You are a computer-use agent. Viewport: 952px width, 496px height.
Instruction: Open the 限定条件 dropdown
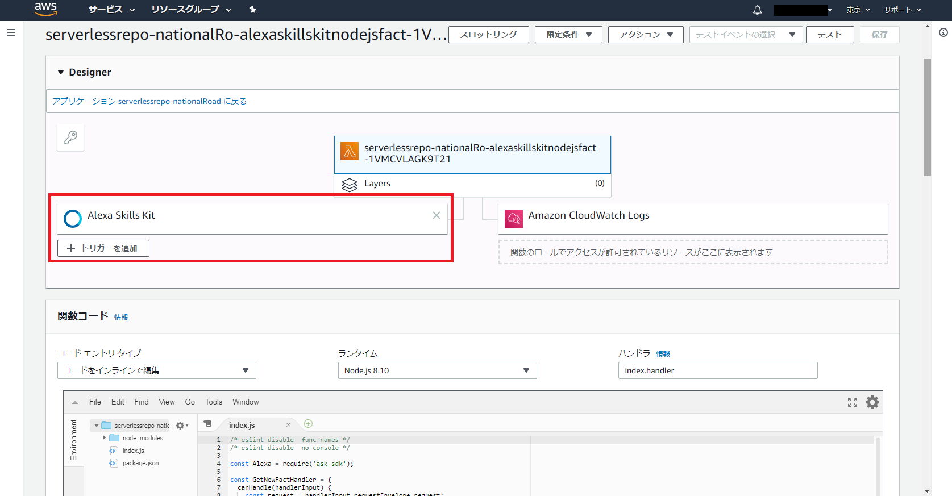(x=568, y=35)
